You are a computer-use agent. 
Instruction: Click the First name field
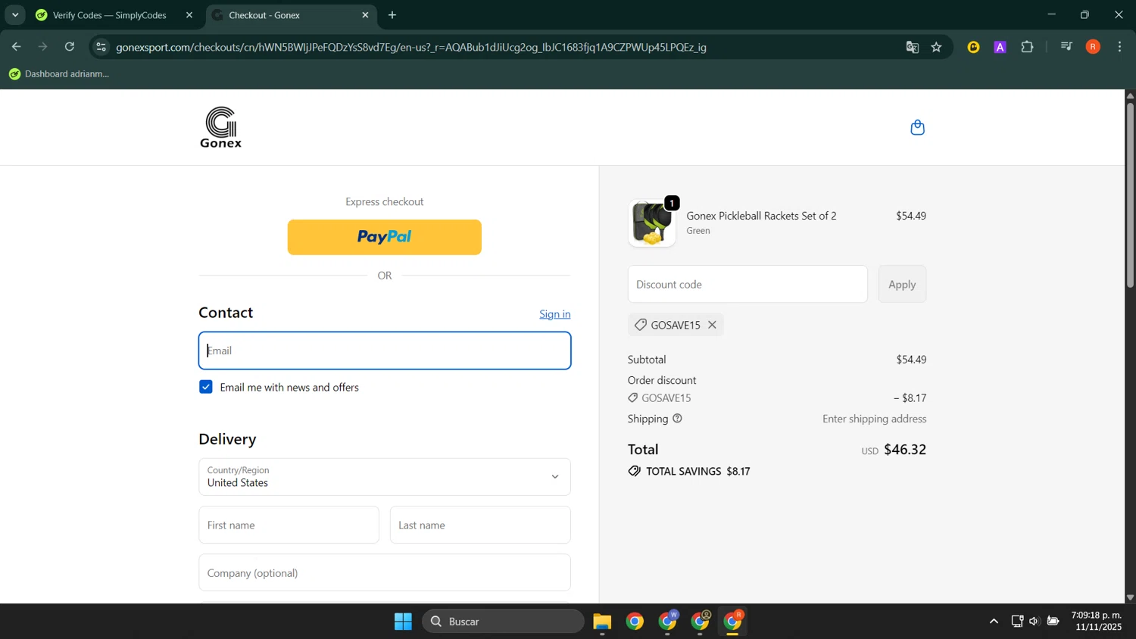(289, 525)
